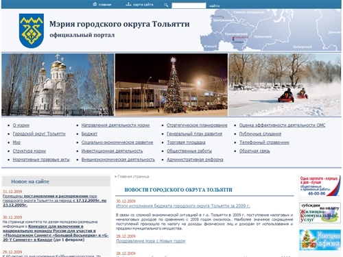343x257 pixels.
Task: Click the night Christmas tree photo
Action: (171, 84)
